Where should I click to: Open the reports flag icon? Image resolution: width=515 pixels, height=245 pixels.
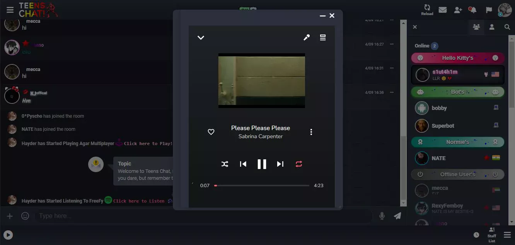(489, 10)
